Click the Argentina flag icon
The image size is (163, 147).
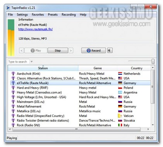[120, 92]
